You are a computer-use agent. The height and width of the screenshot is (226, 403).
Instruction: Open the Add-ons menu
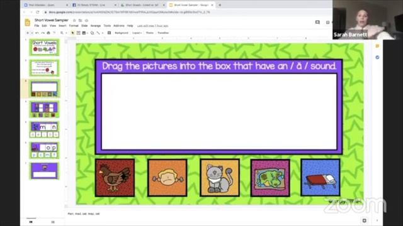pos(119,26)
